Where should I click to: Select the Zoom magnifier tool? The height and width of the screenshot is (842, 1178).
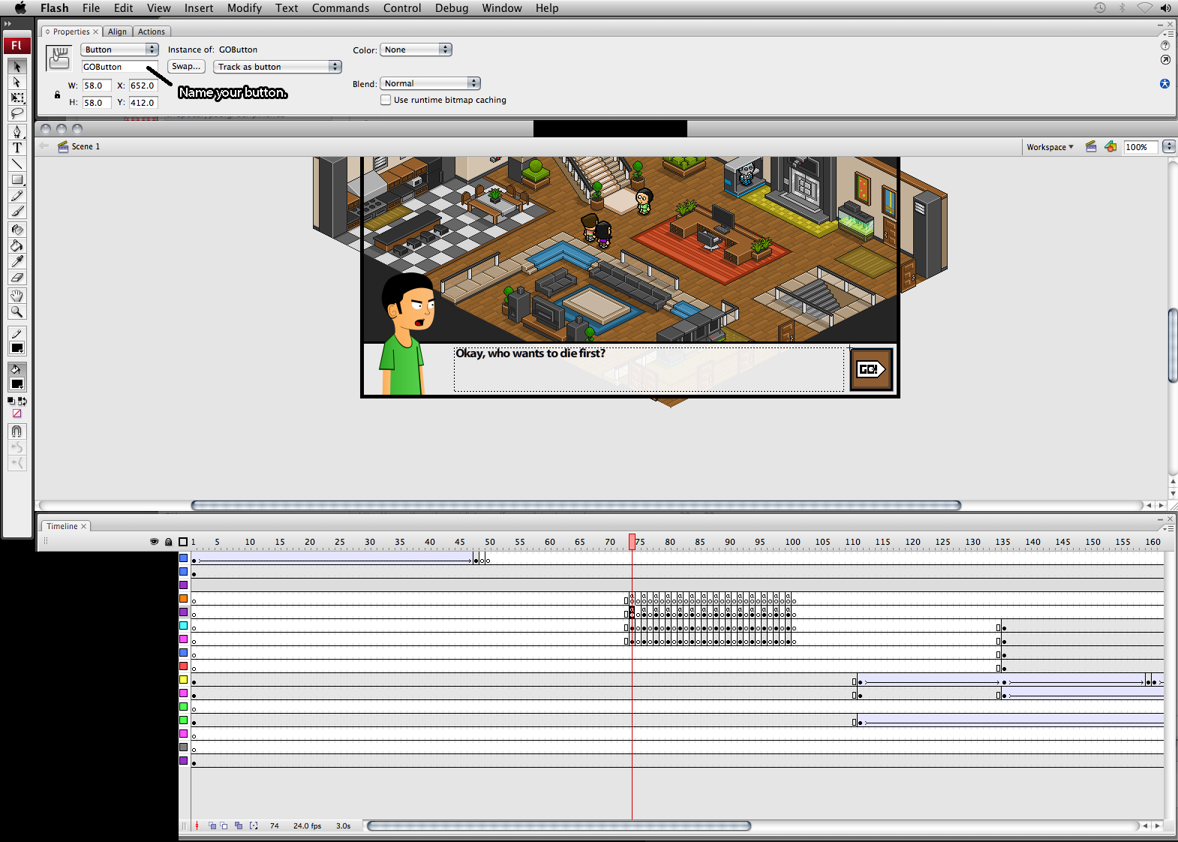tap(17, 311)
